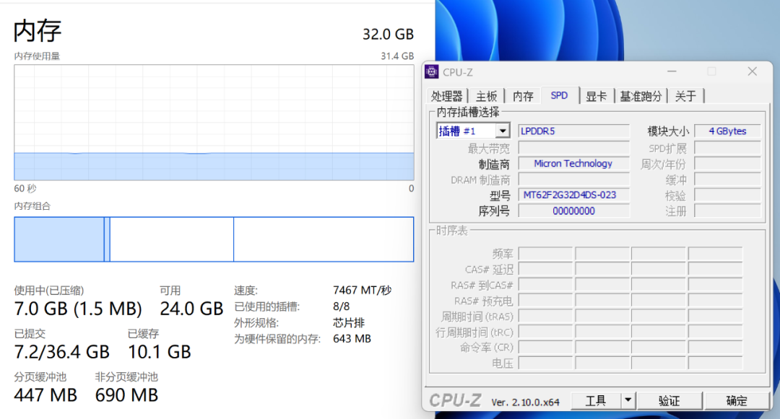
Task: Click the 24.0 GB available value
Action: point(191,309)
